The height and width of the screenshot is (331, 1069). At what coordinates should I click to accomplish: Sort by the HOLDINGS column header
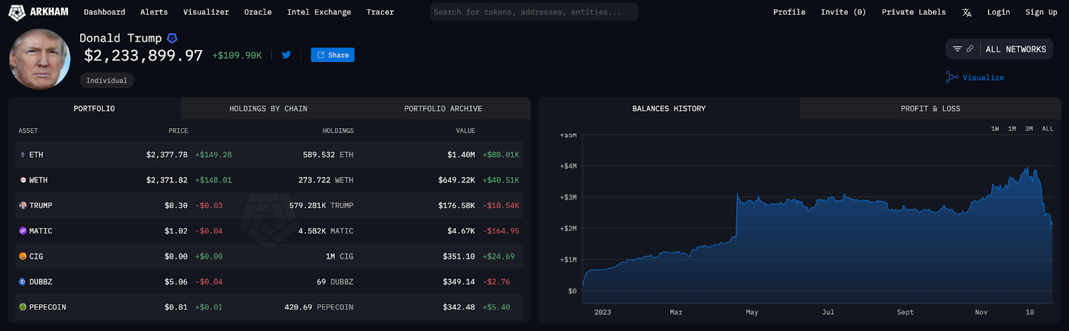point(338,131)
